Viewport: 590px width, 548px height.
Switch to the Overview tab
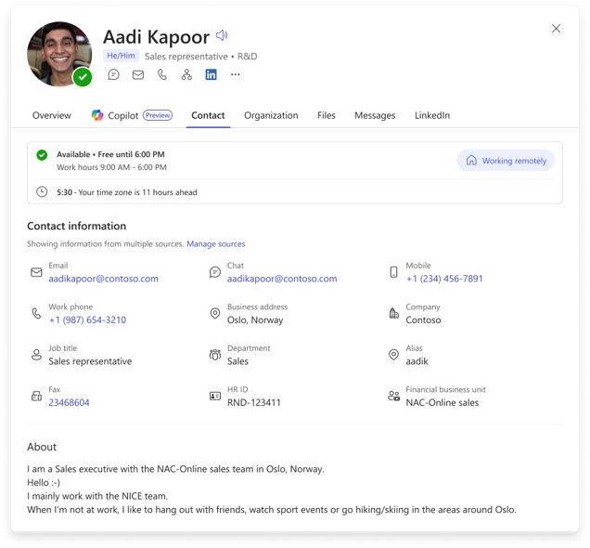(x=52, y=115)
